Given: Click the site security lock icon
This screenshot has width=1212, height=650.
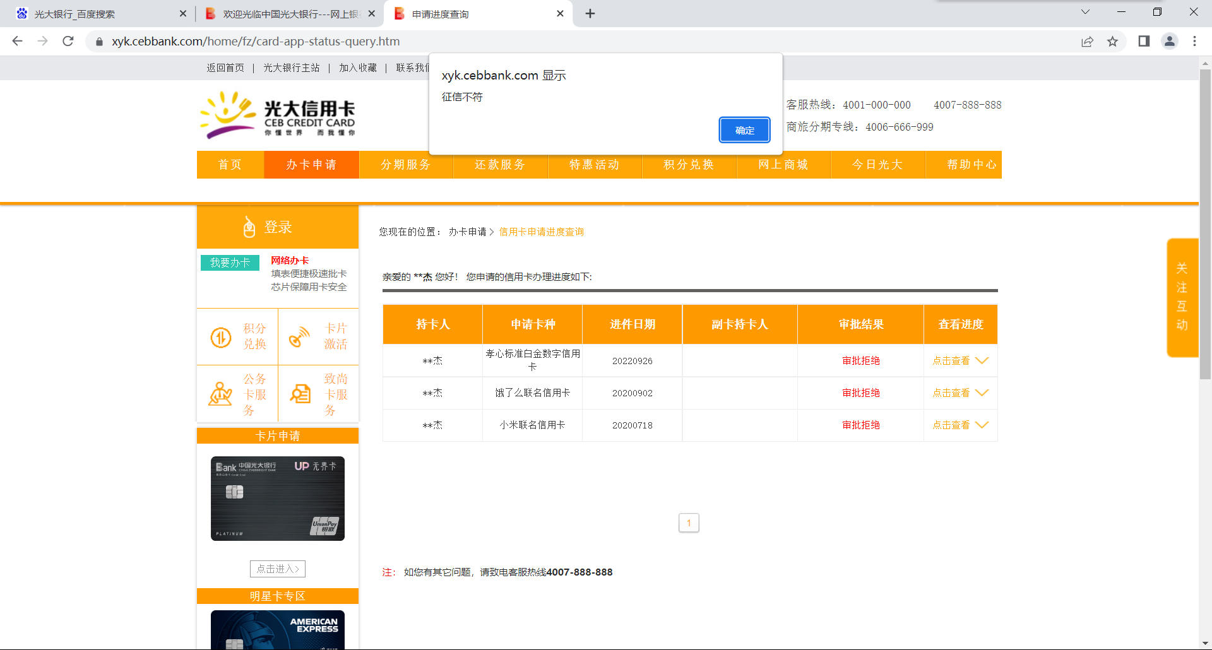Looking at the screenshot, I should pos(99,42).
